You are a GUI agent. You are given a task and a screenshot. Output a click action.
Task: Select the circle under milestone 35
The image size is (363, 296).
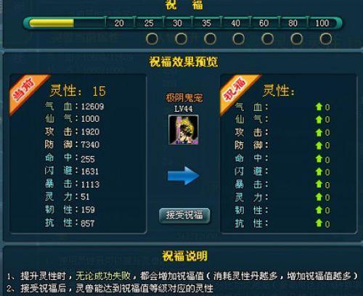coord(210,39)
